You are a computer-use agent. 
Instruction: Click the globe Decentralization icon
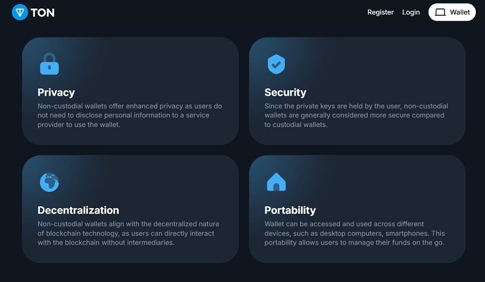[x=50, y=182]
